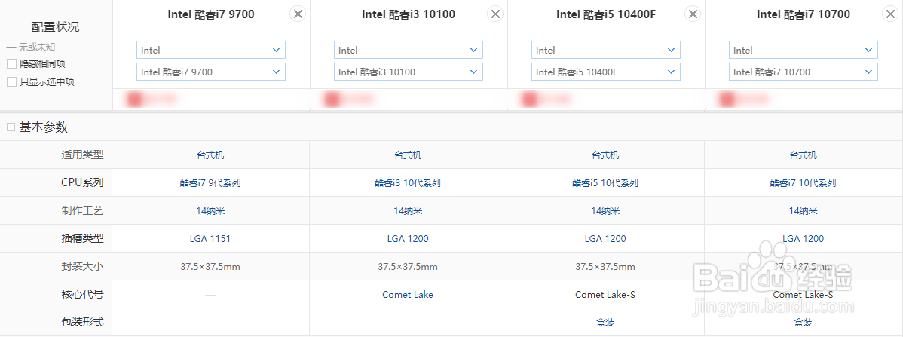The width and height of the screenshot is (903, 337).
Task: Remove Intel 酷睿i7 9700 from comparison
Action: (x=298, y=14)
